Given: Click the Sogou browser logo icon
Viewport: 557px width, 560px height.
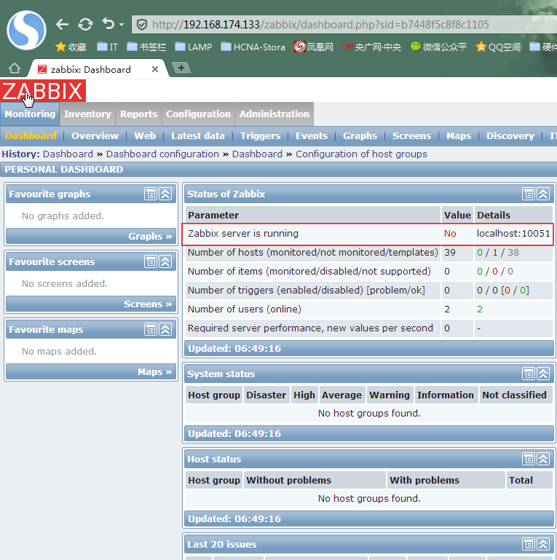Looking at the screenshot, I should [26, 31].
